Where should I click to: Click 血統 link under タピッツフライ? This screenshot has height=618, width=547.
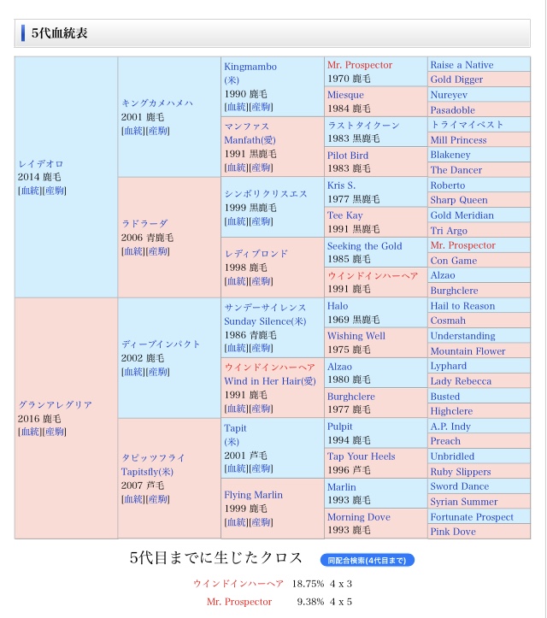tap(132, 499)
